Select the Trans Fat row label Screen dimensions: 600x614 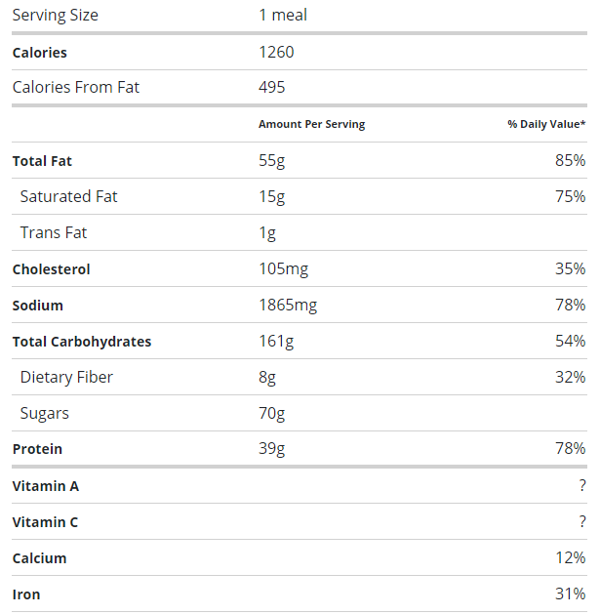pos(54,232)
